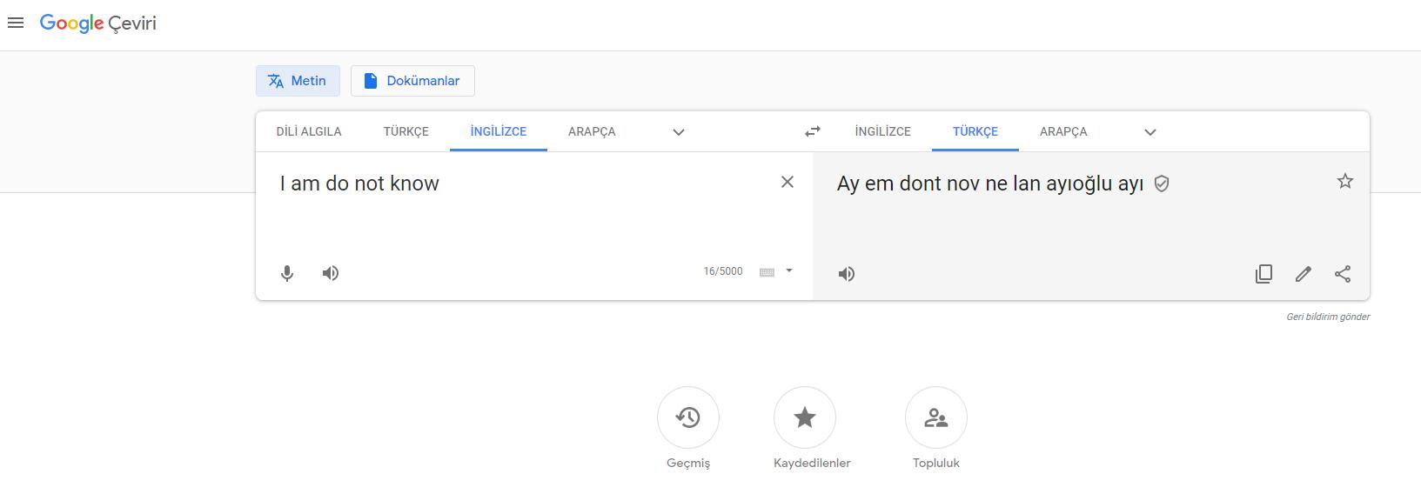Select ARAPÇA as source language
Image resolution: width=1421 pixels, height=494 pixels.
[592, 132]
